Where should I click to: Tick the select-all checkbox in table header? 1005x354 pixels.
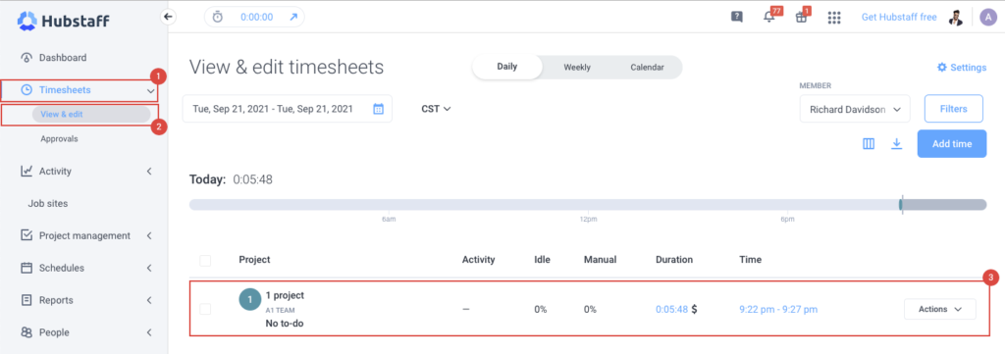(x=205, y=260)
